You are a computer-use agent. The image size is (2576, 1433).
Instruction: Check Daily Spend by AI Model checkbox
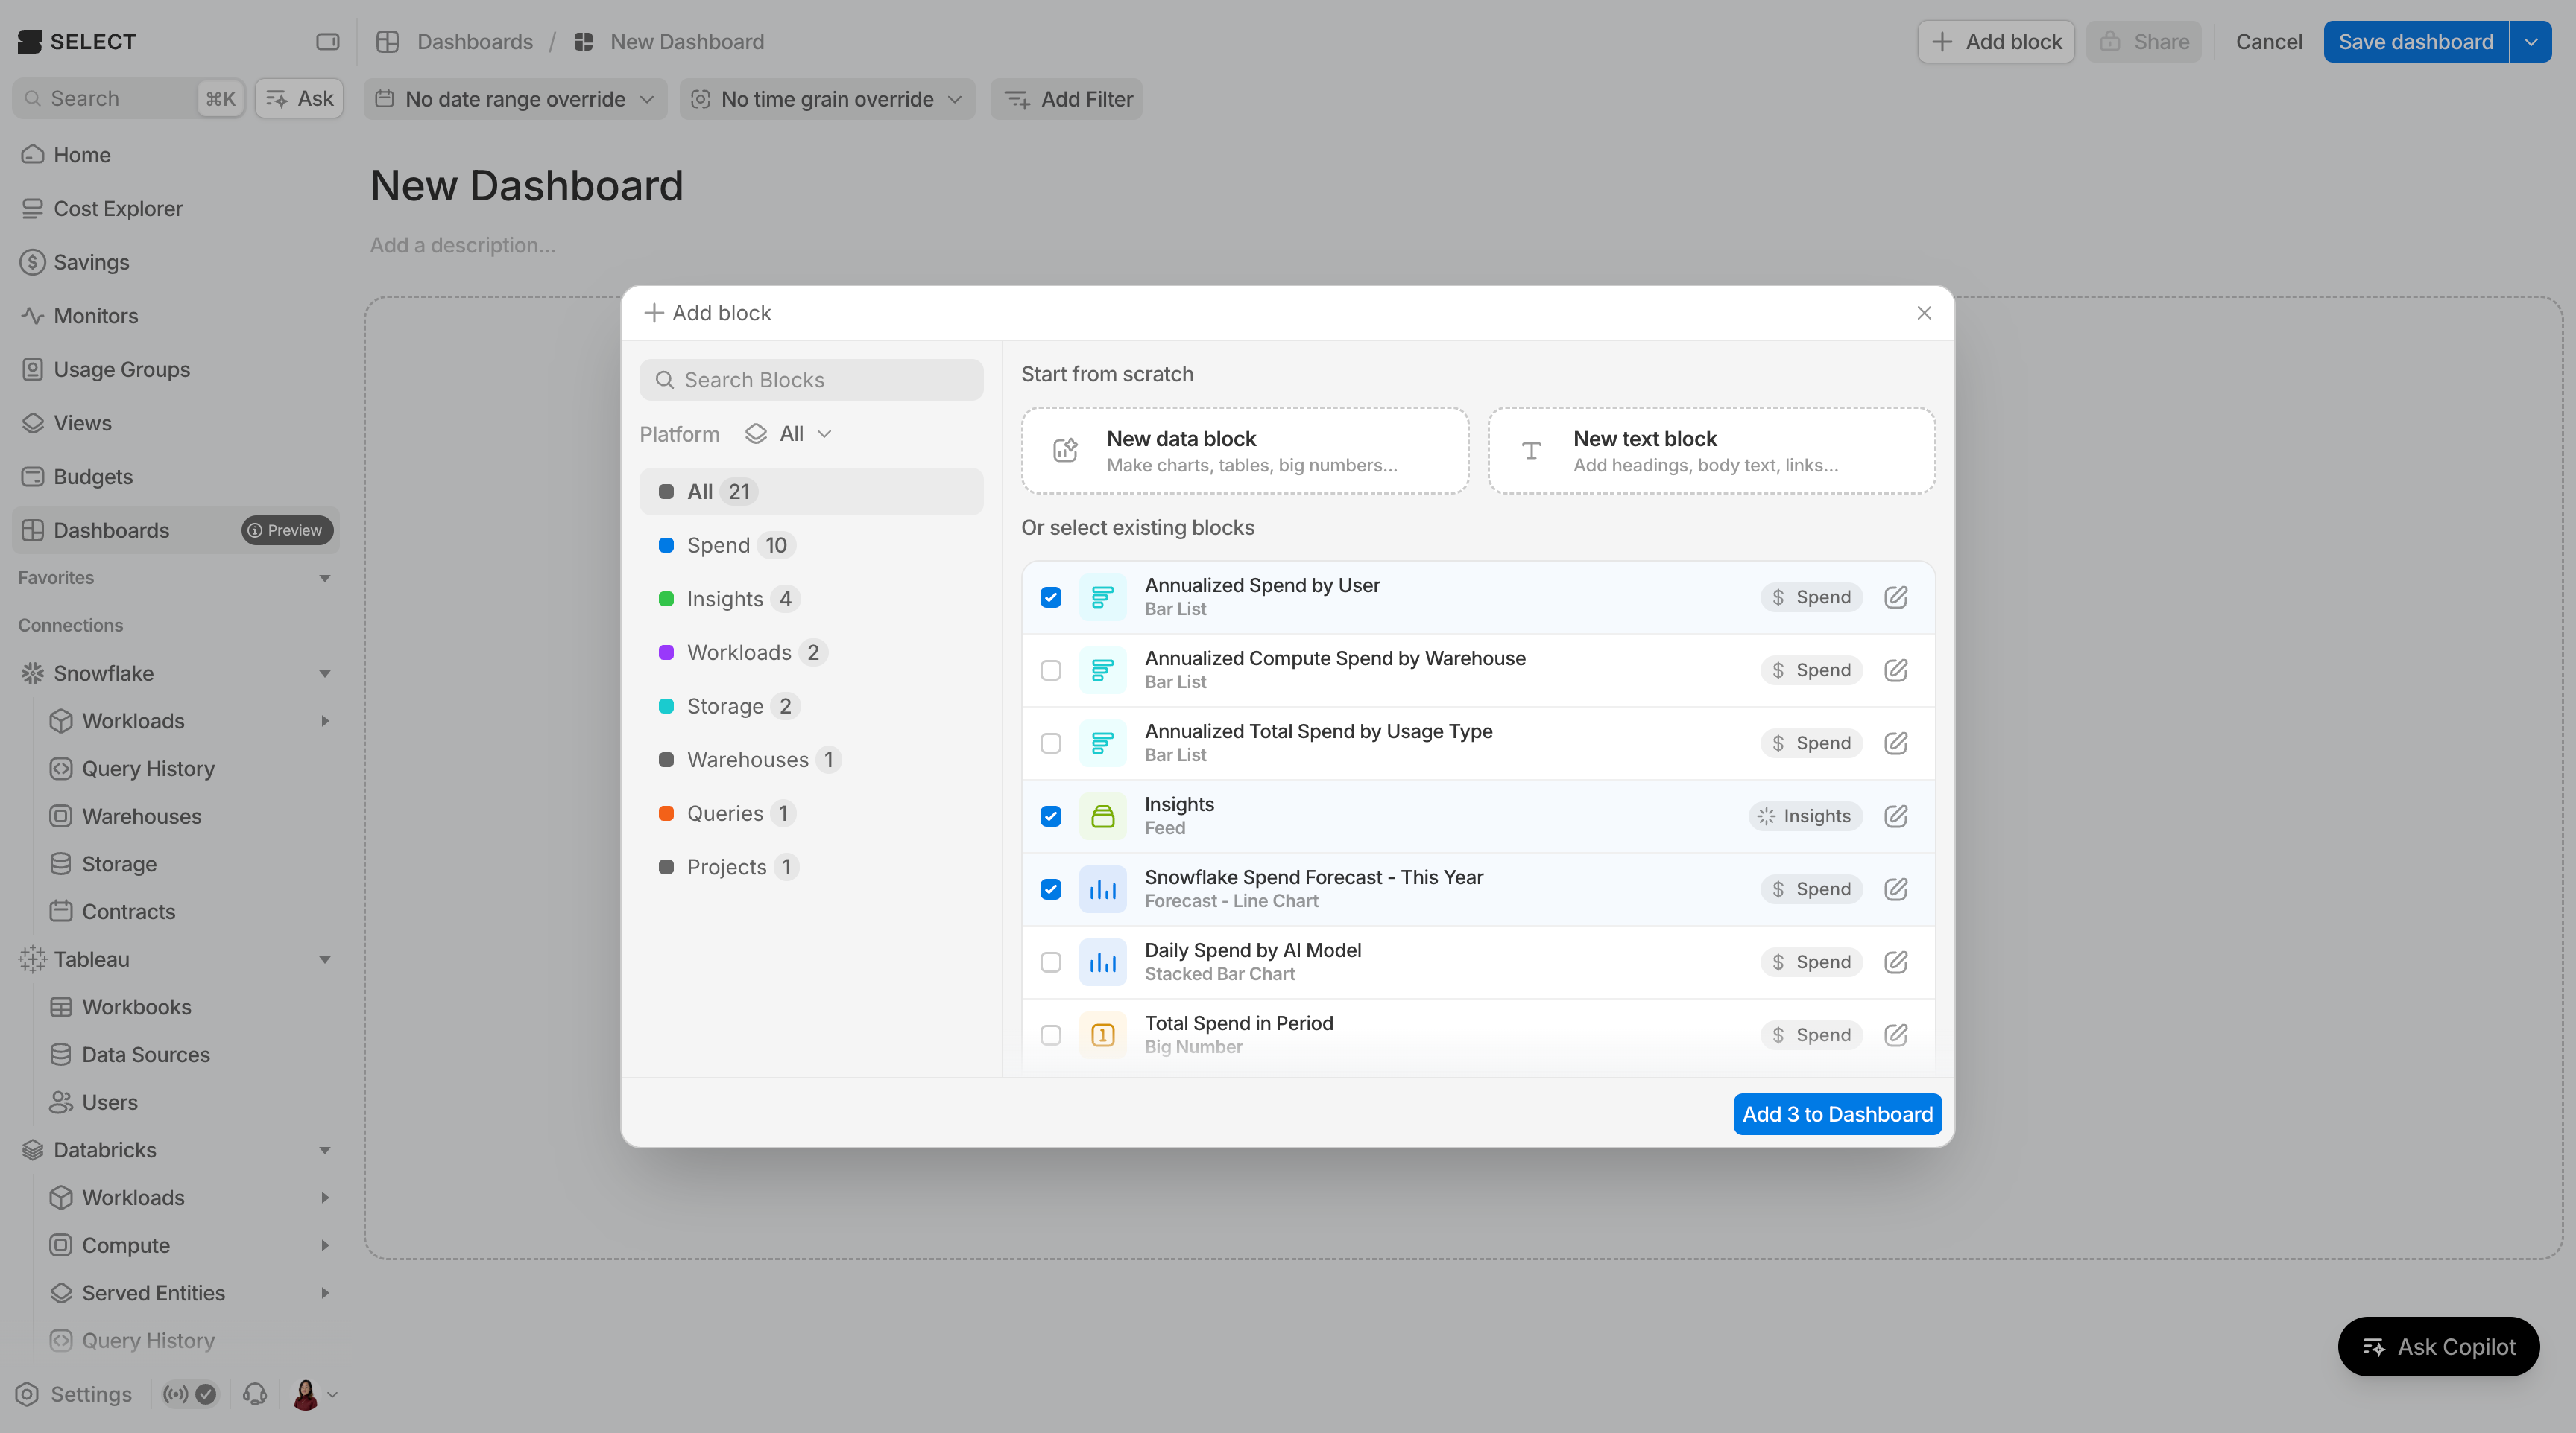coord(1050,962)
